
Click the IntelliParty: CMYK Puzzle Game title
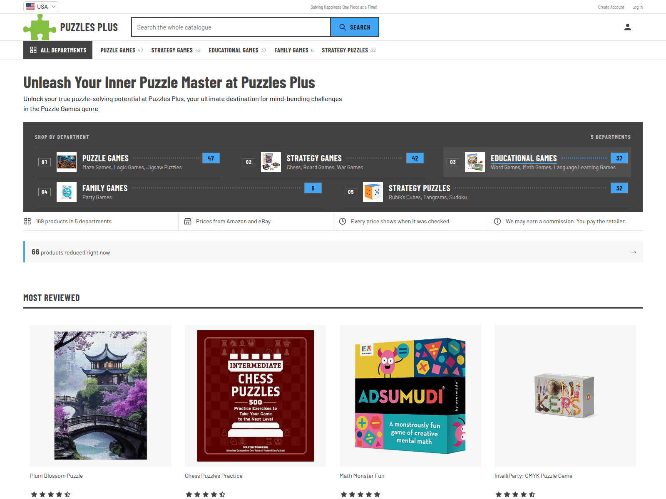[533, 476]
